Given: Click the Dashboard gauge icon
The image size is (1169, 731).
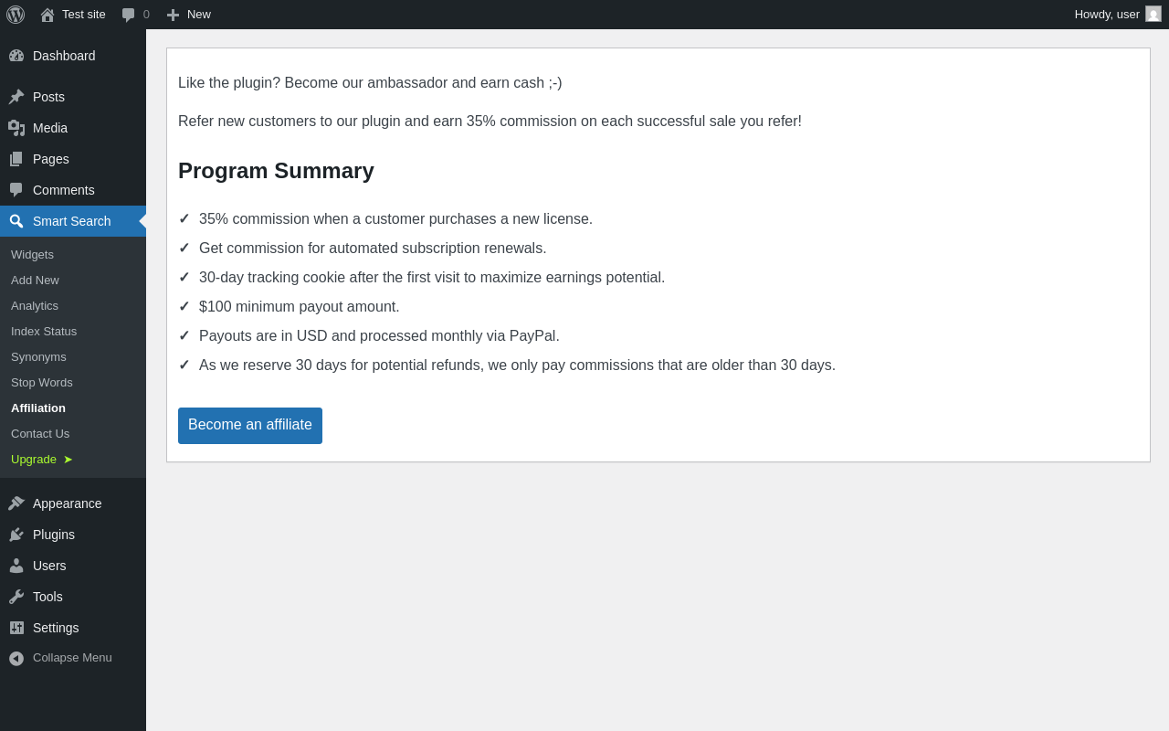Looking at the screenshot, I should coord(16,56).
